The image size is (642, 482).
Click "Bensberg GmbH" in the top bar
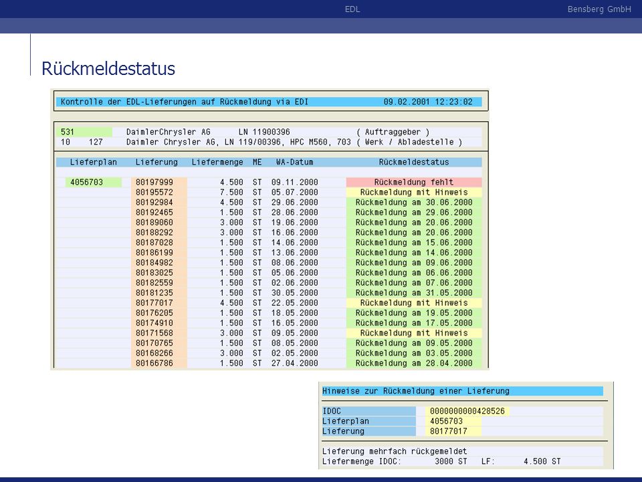click(599, 9)
